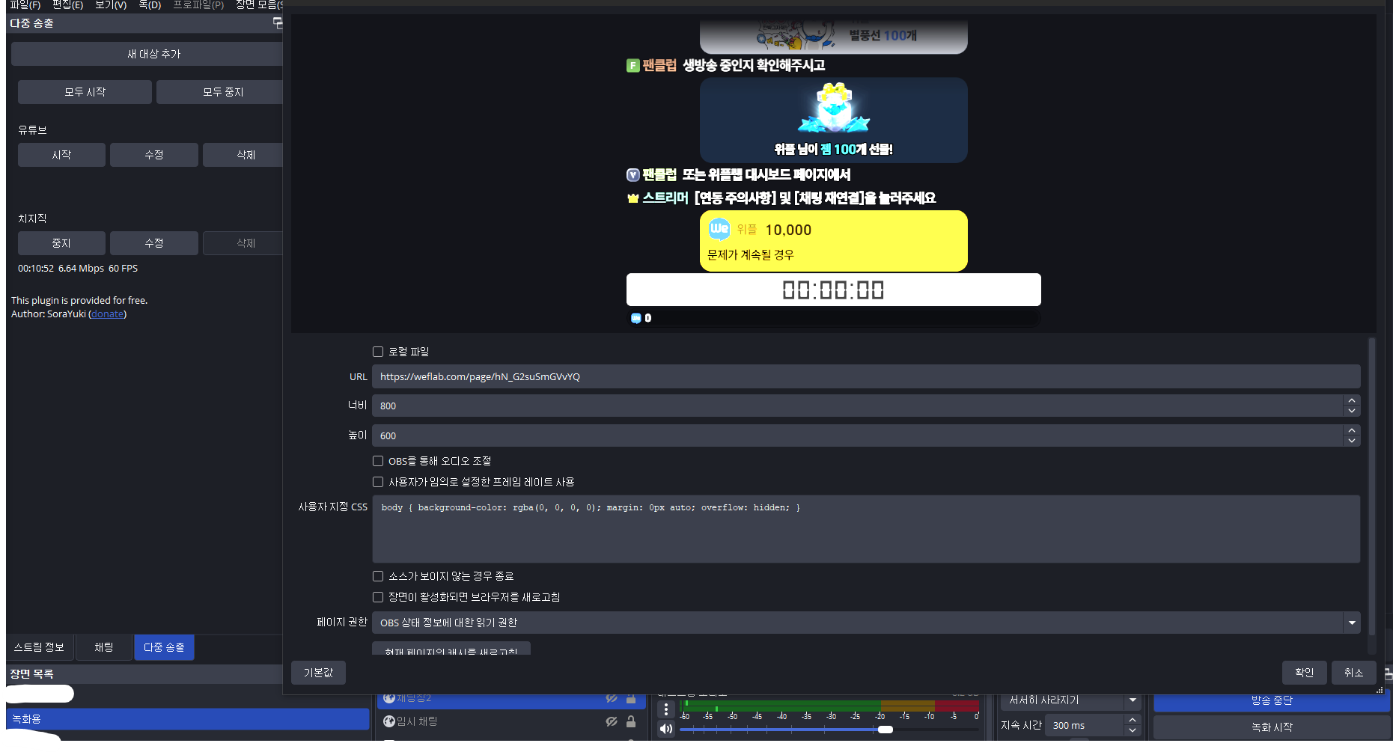Decrease 높이 value with down arrow
Viewport: 1393px width, 752px height.
(x=1352, y=441)
